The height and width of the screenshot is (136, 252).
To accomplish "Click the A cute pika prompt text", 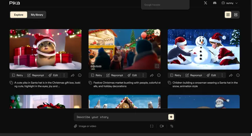I will click(47, 85).
